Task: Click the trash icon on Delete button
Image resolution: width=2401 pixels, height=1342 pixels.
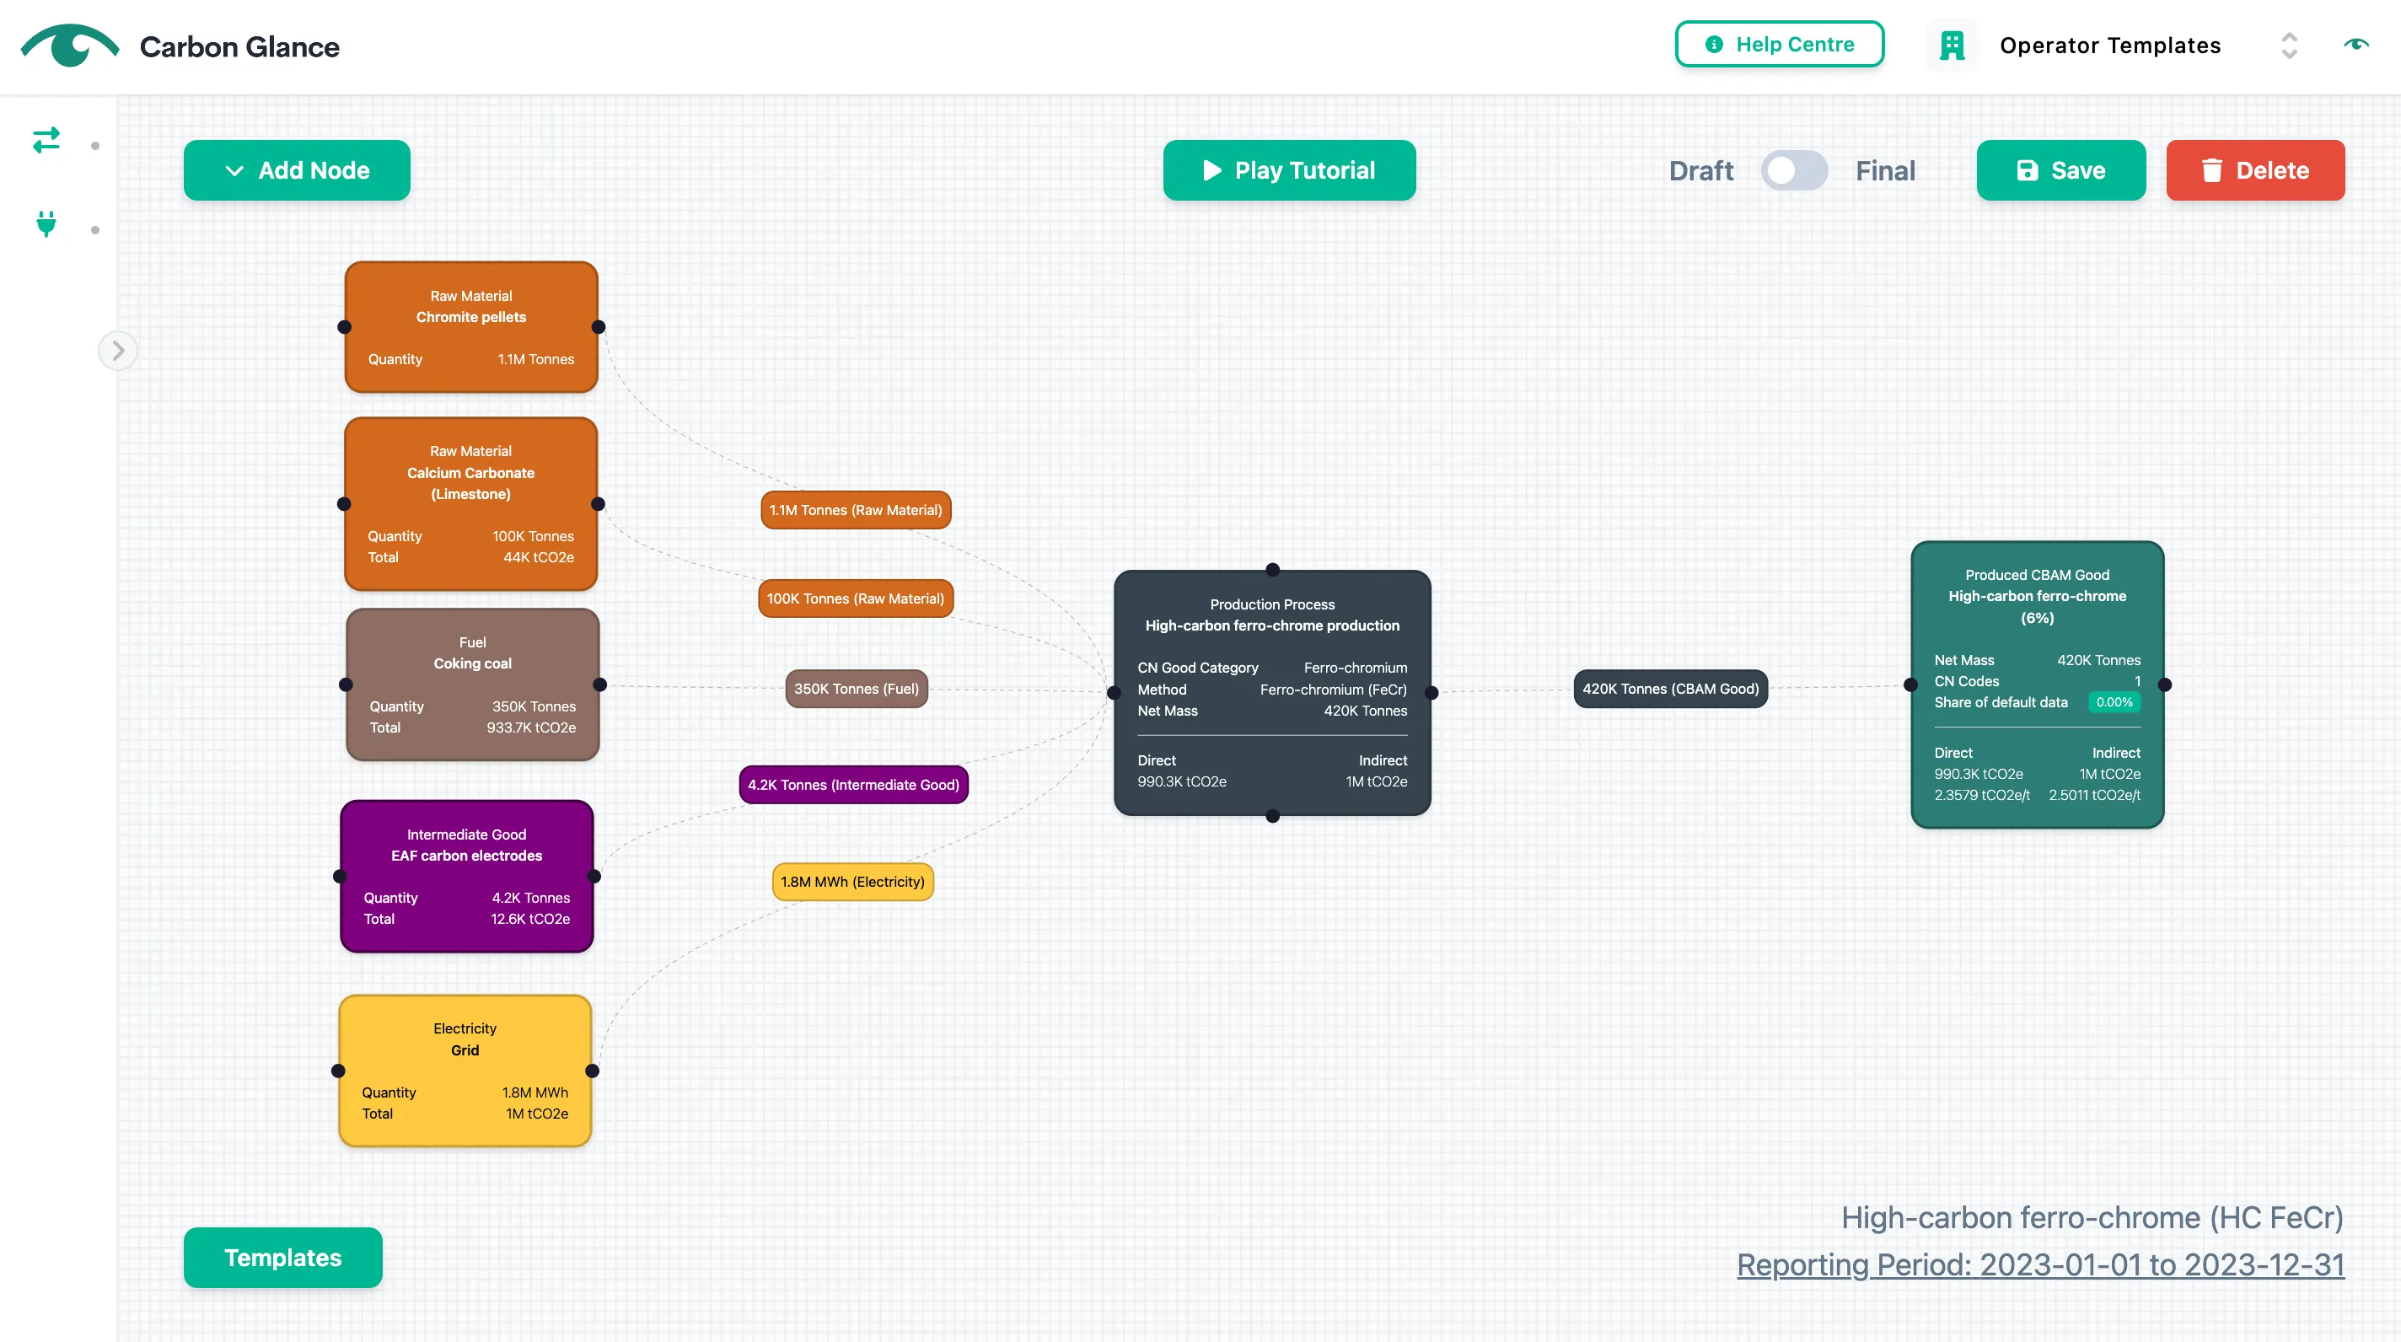Action: point(2210,170)
